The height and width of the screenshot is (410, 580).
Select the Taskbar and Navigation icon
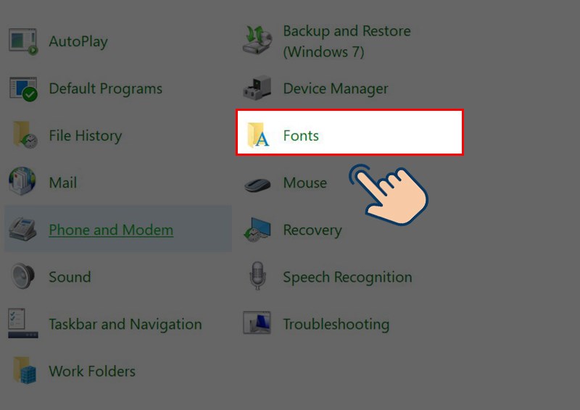(23, 324)
